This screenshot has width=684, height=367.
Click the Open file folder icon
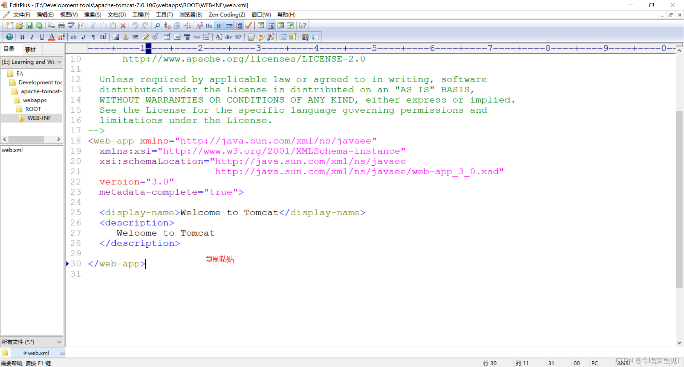[x=20, y=26]
